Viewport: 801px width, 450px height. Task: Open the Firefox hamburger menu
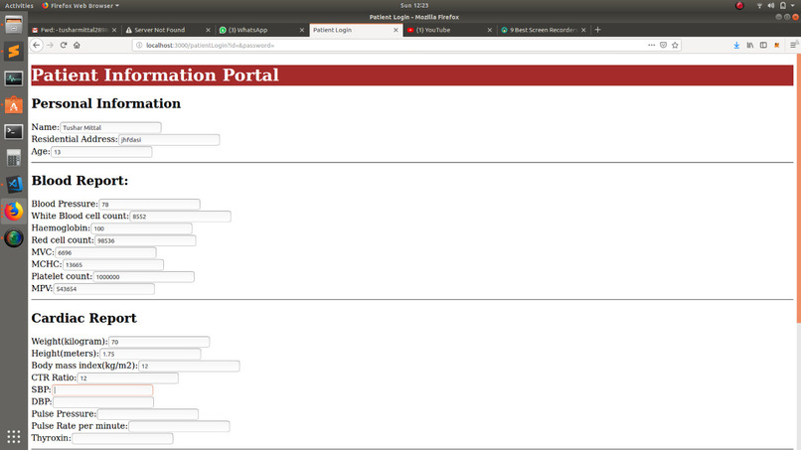pyautogui.click(x=793, y=45)
